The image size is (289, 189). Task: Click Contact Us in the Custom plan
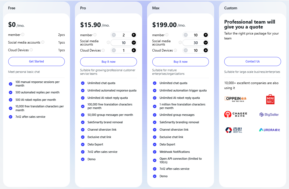coord(252,61)
